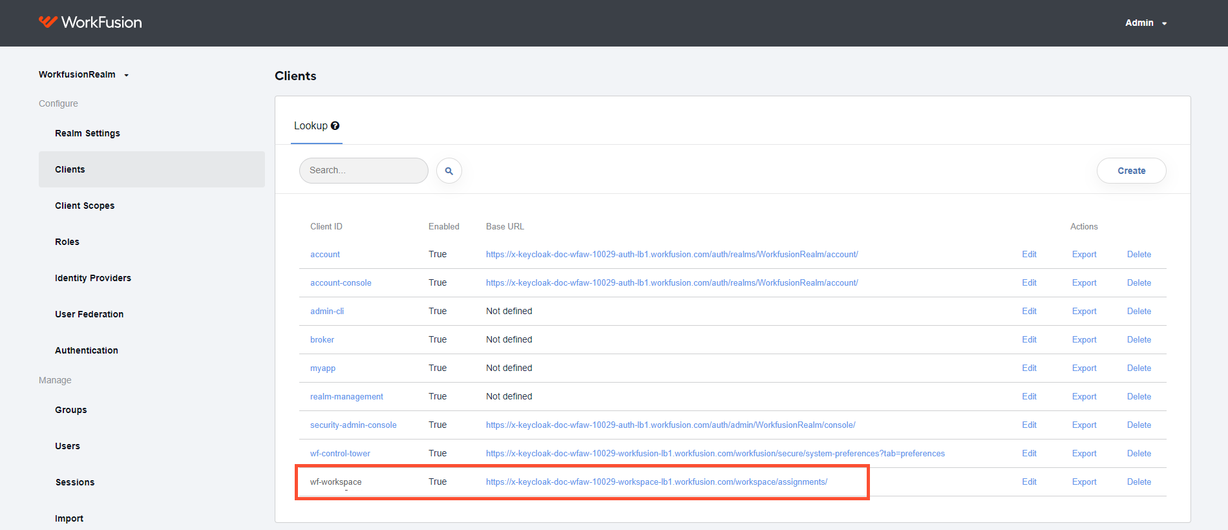The width and height of the screenshot is (1228, 530).
Task: Open the wf-control-tower client
Action: pyautogui.click(x=340, y=454)
